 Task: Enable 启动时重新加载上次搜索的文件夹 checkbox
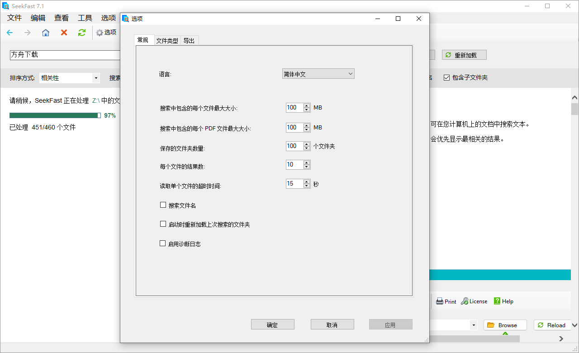tap(163, 224)
